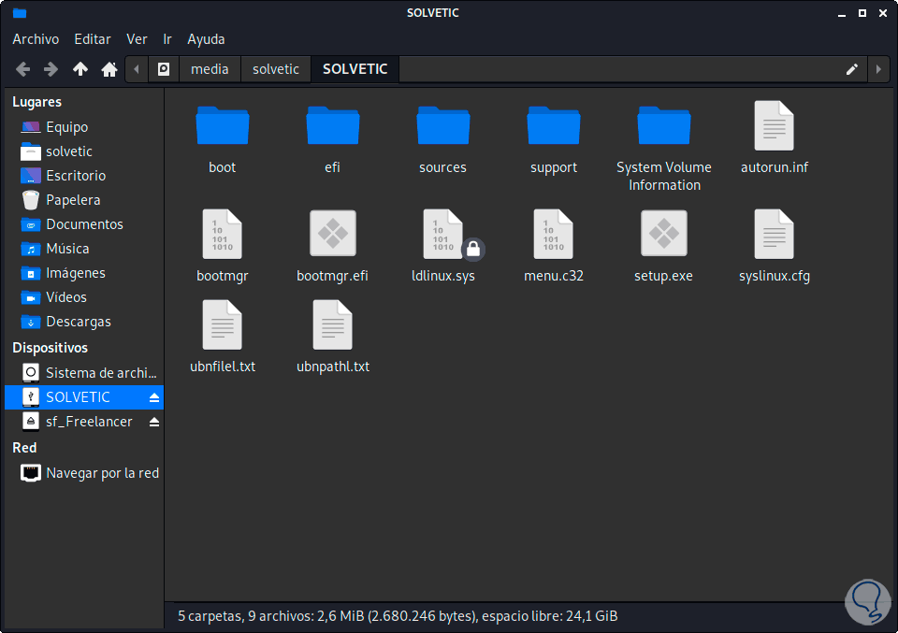Select the bootmgr.efi file icon
Image resolution: width=898 pixels, height=633 pixels.
coord(333,234)
